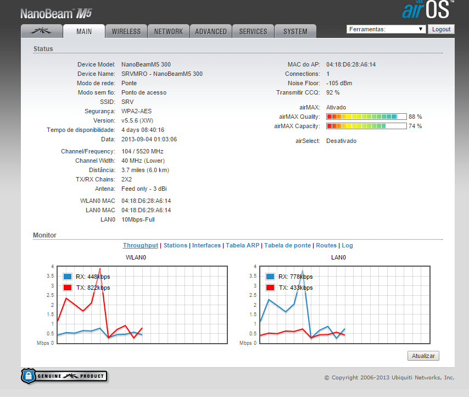Click distance value 3.7 miles (6.0 km)

click(x=145, y=170)
